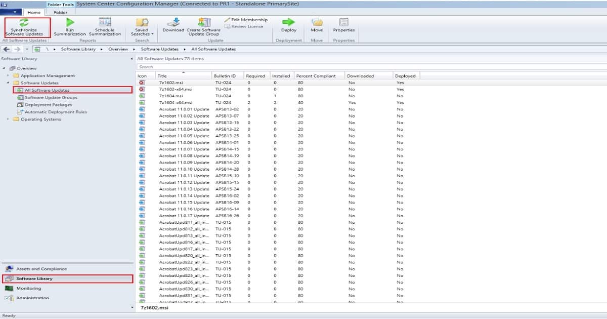Select Operating Systems in tree

click(x=40, y=119)
